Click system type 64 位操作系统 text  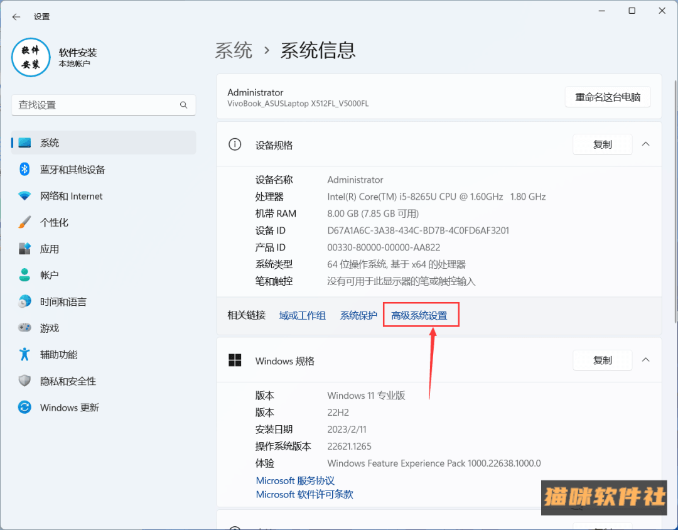[x=397, y=264]
